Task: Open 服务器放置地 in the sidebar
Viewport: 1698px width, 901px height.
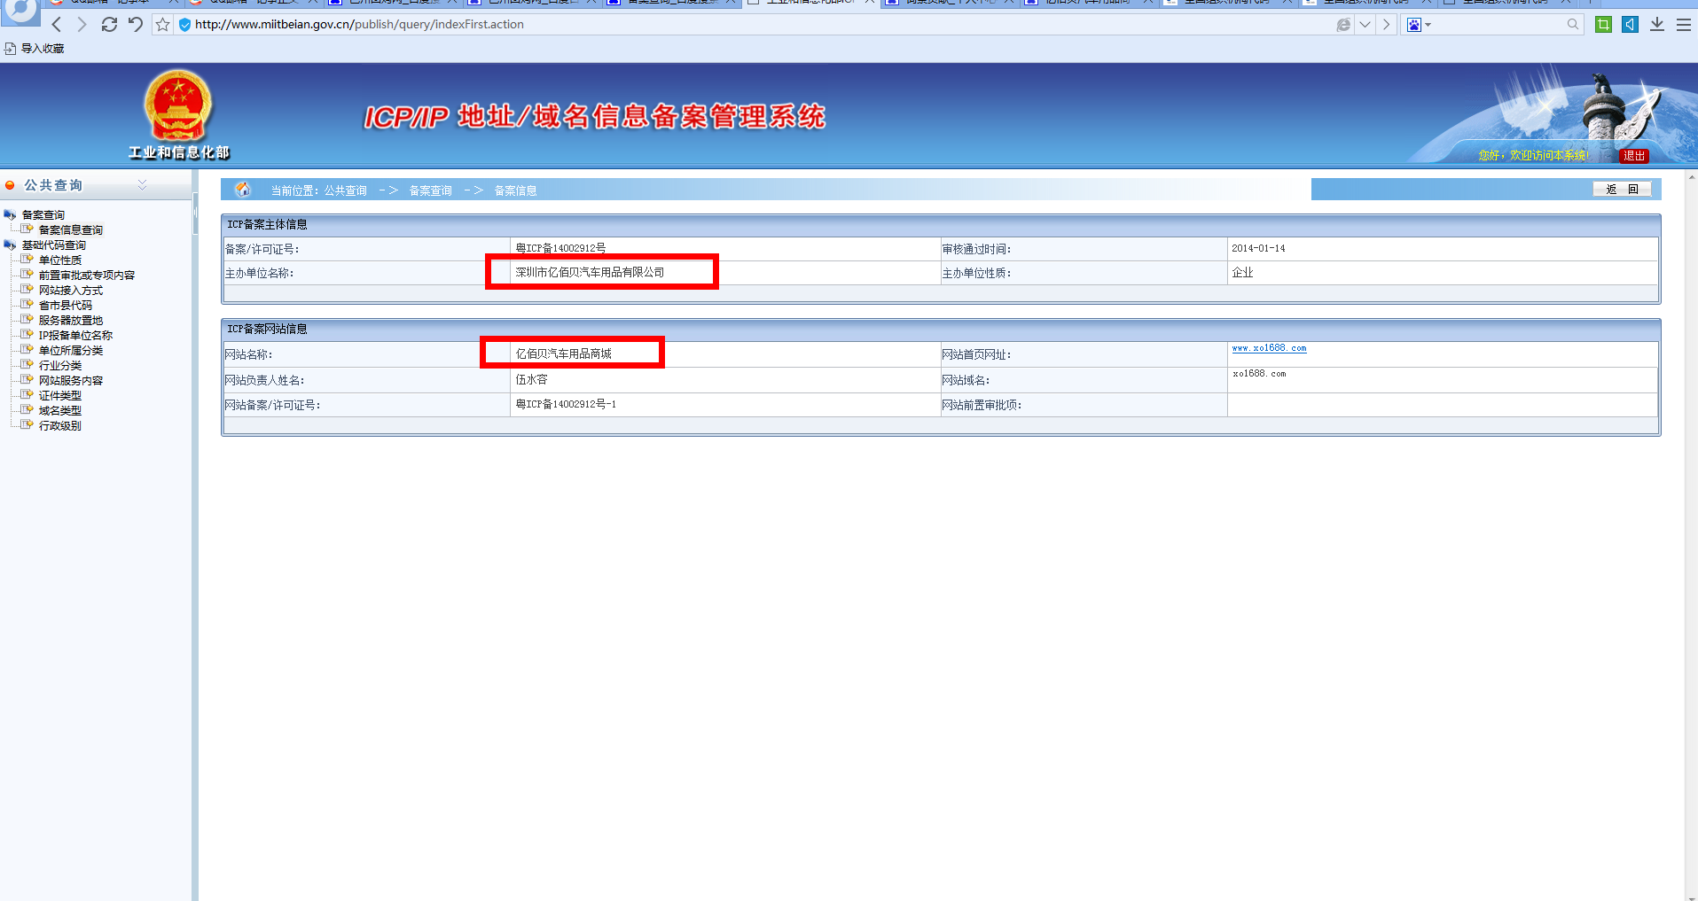Action: 70,321
